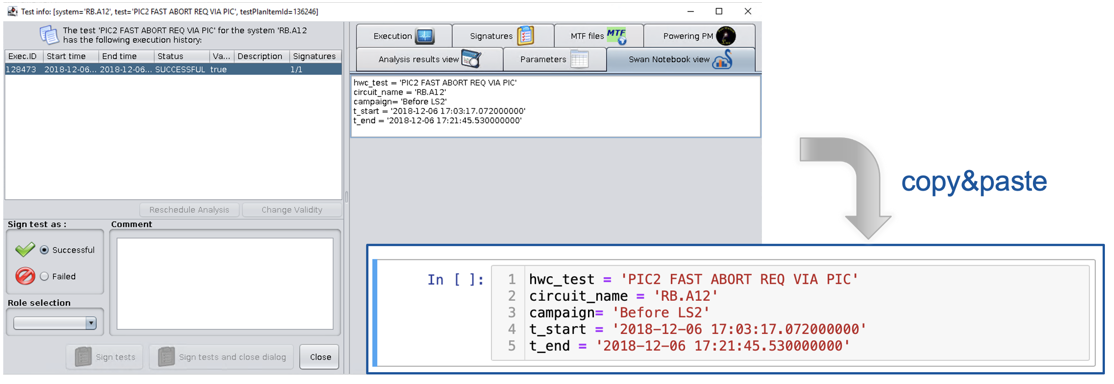Open the Powering PM tab
This screenshot has height=384, width=1114.
click(699, 36)
